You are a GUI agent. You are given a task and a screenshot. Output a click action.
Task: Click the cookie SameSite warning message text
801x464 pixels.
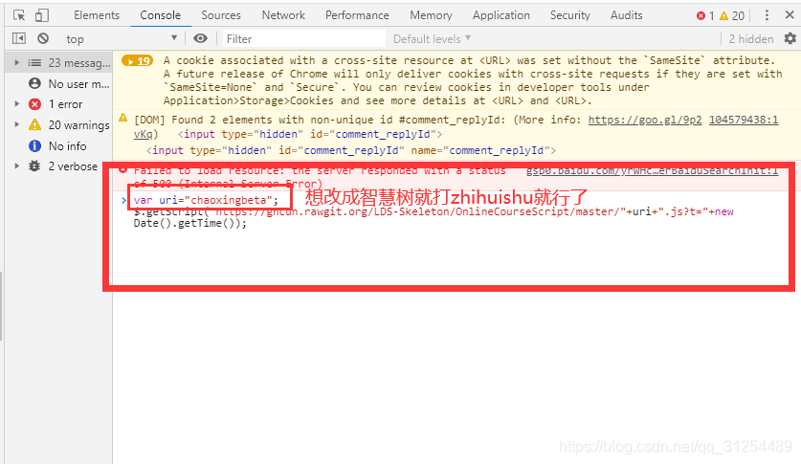pos(473,80)
